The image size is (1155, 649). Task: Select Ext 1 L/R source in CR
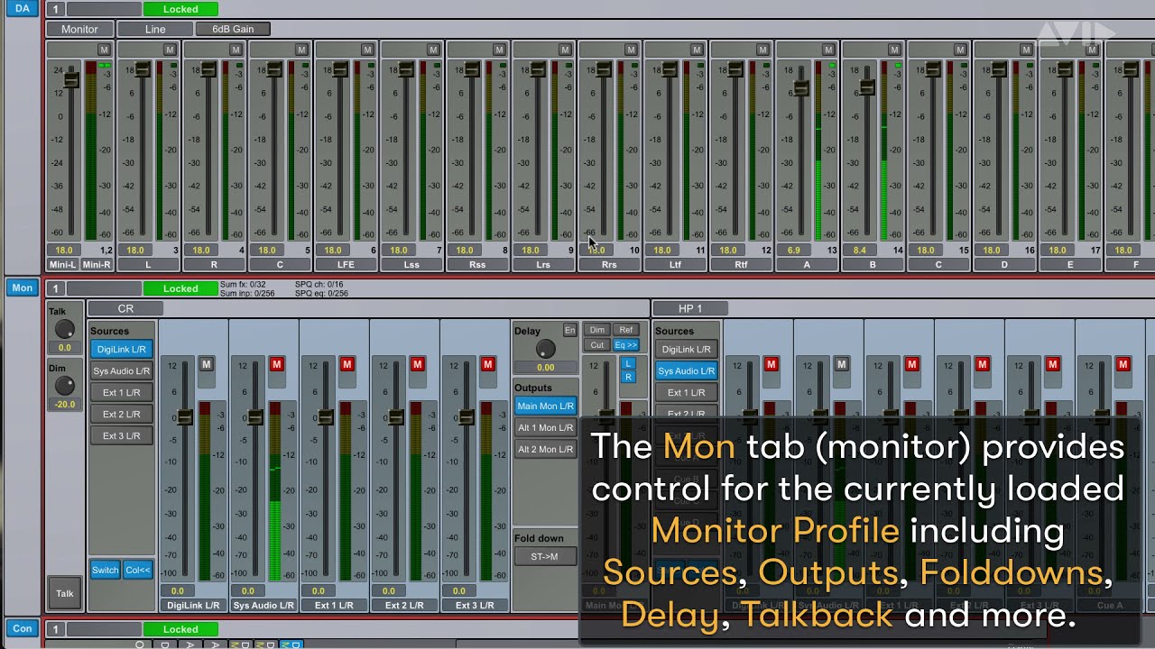(x=121, y=392)
